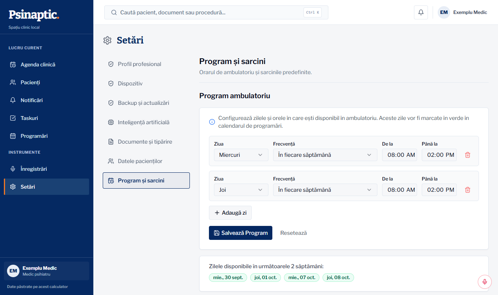Delete the Joi schedule row
This screenshot has height=295, width=498.
[468, 190]
